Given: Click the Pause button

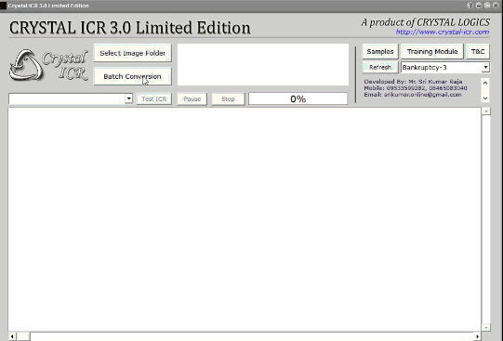Looking at the screenshot, I should [x=192, y=99].
